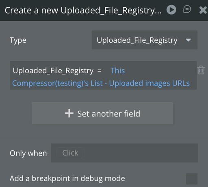Click the Type dropdown arrow
Image resolution: width=208 pixels, height=187 pixels.
tap(188, 40)
